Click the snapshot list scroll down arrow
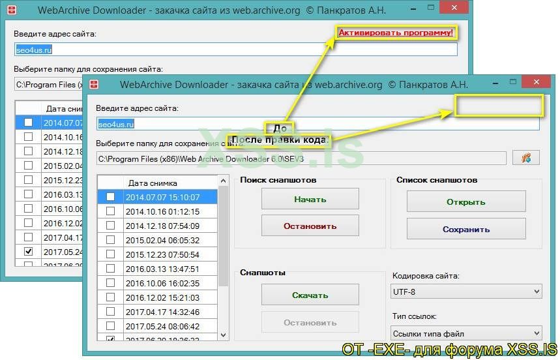 pyautogui.click(x=223, y=335)
